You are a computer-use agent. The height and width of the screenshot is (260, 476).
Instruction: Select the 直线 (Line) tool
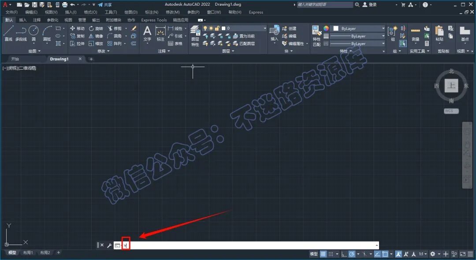tap(8, 33)
